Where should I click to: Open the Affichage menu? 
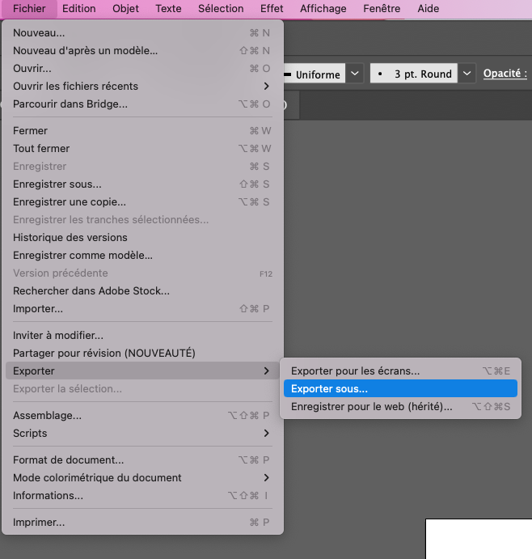point(323,9)
